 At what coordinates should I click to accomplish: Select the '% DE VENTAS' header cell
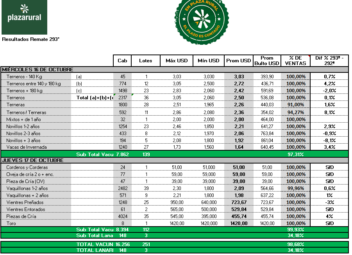coord(295,61)
